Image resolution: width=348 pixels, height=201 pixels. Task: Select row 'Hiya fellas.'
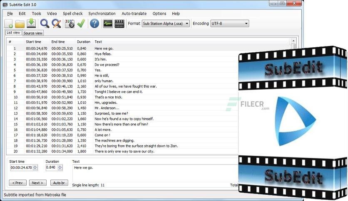click(122, 54)
